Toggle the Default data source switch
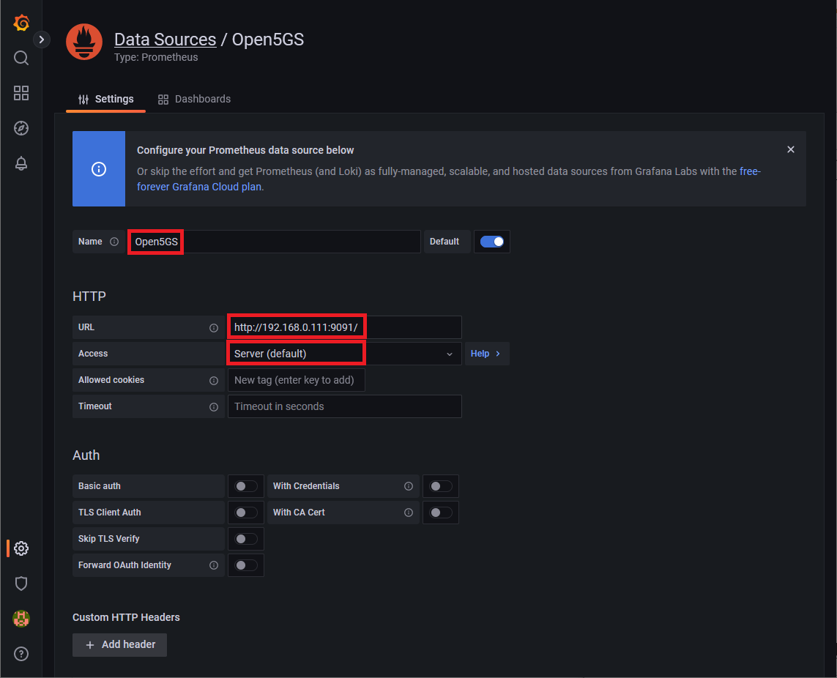Image resolution: width=837 pixels, height=678 pixels. [x=491, y=242]
